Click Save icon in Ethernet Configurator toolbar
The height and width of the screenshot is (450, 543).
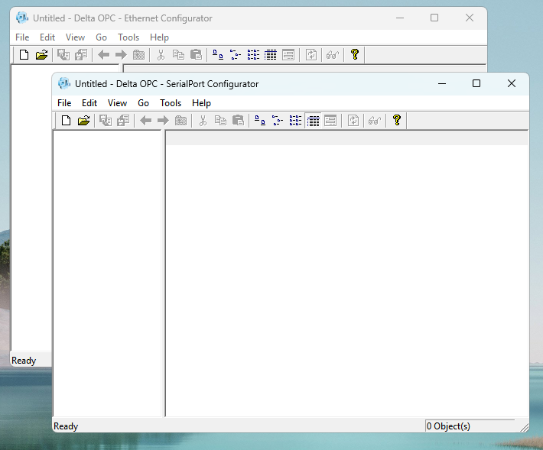(x=63, y=55)
